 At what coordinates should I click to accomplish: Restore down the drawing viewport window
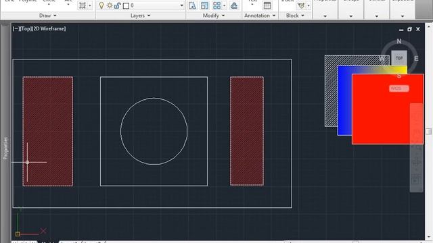tap(409, 29)
